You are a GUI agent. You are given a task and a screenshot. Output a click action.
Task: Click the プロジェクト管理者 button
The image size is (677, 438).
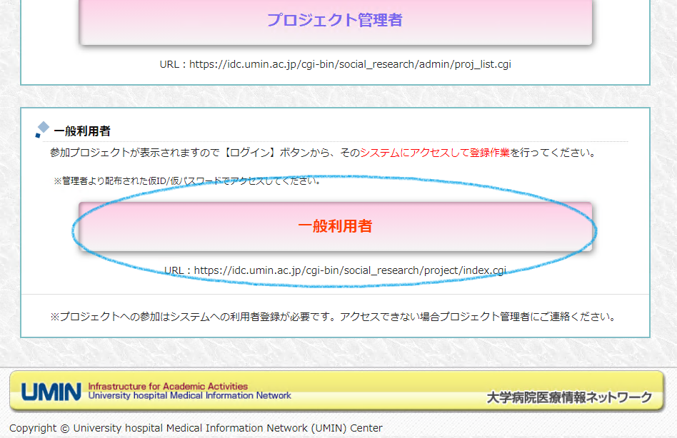[335, 20]
